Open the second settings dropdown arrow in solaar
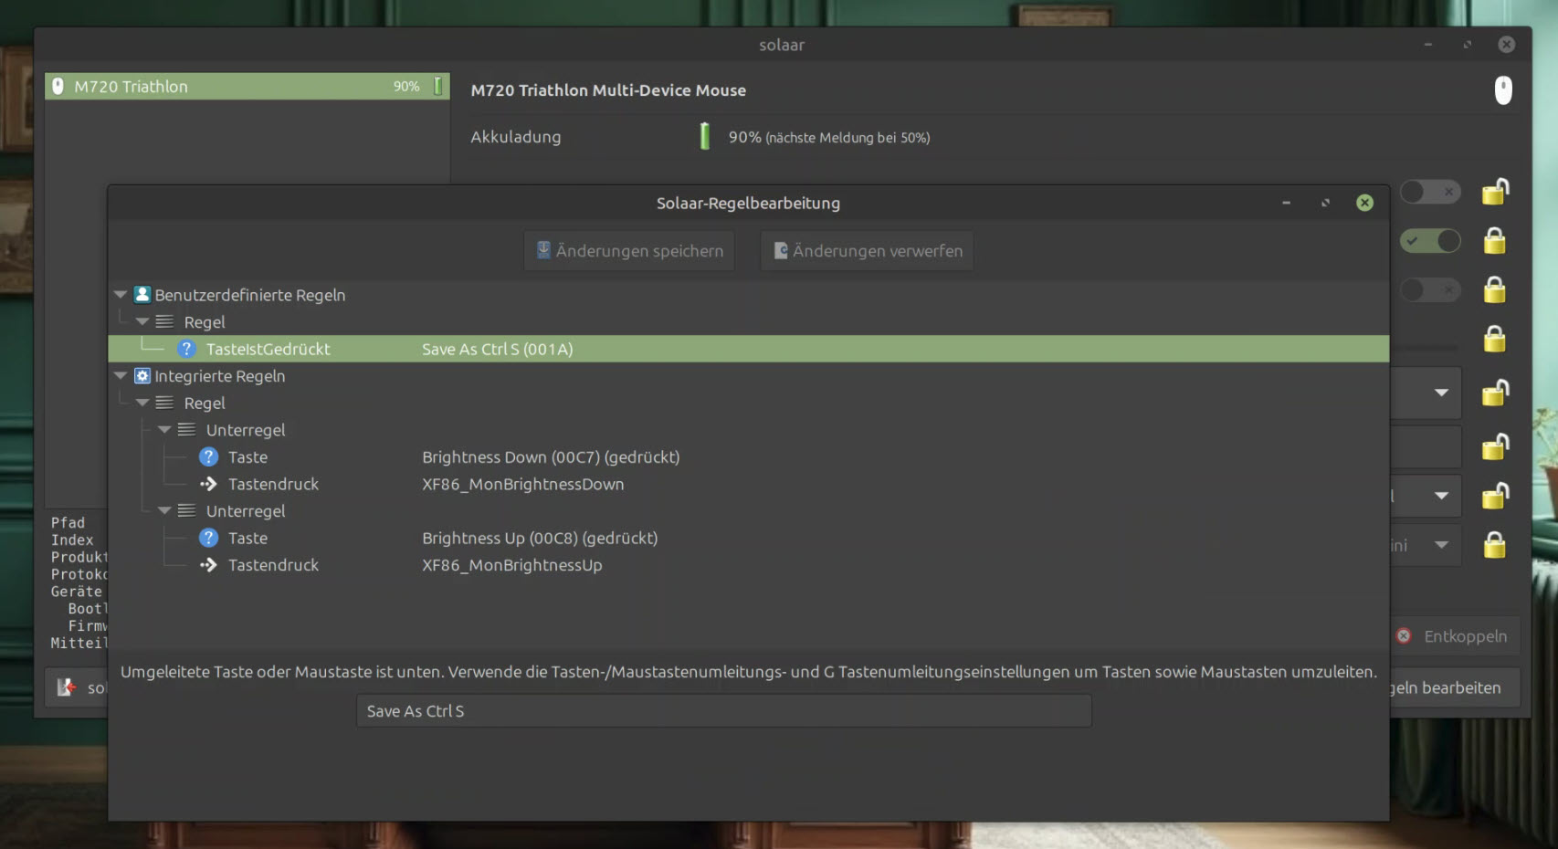This screenshot has height=849, width=1558. (1441, 496)
